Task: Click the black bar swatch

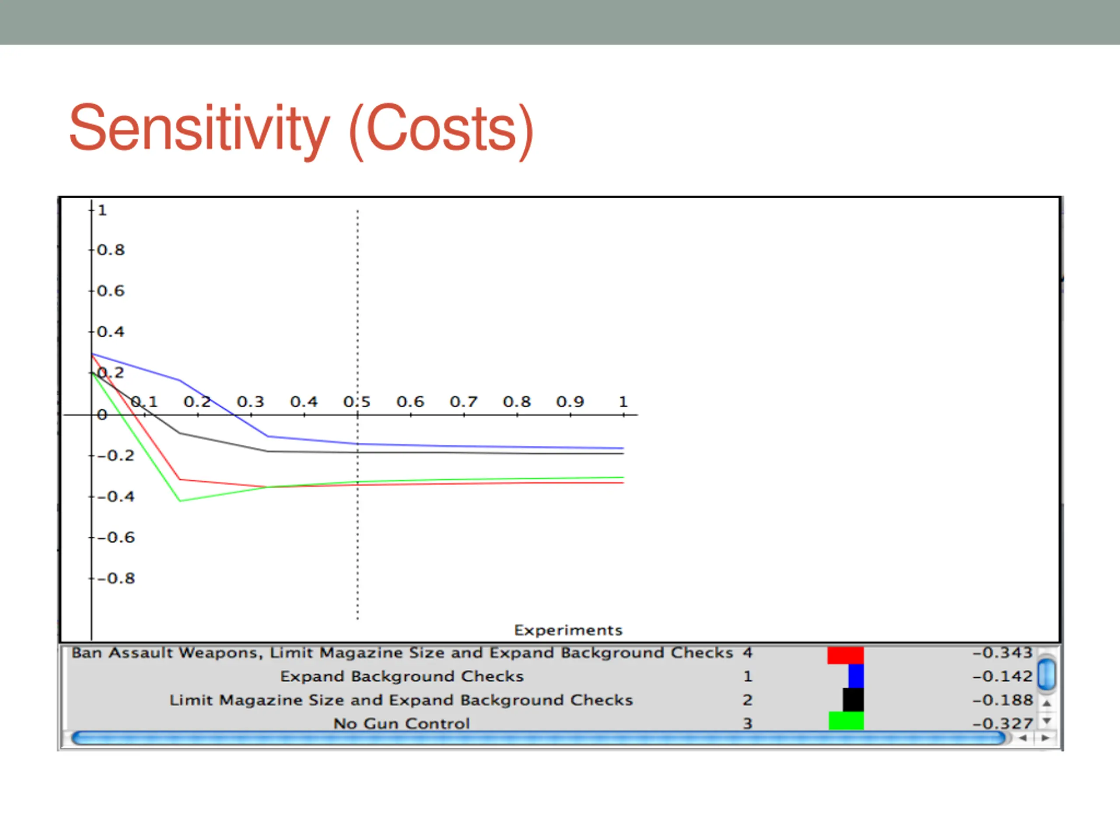Action: [x=853, y=700]
